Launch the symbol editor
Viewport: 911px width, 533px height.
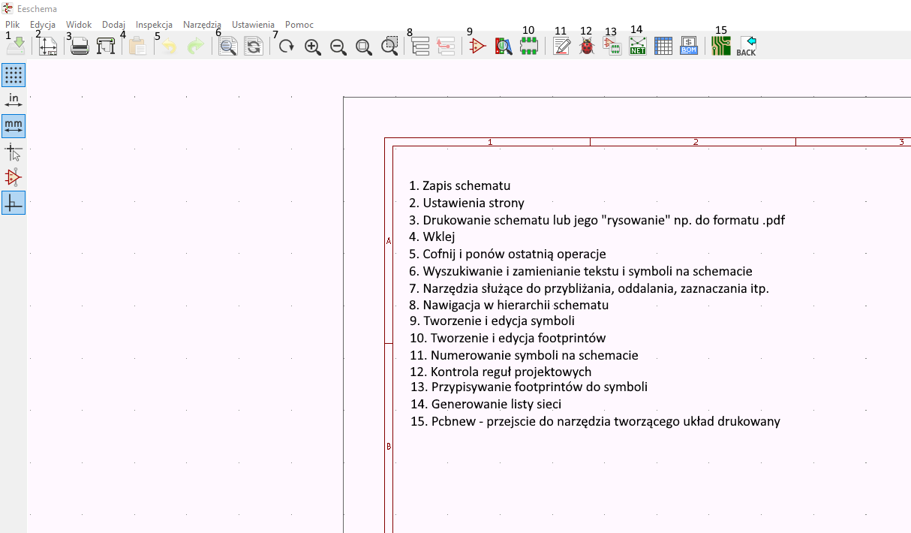click(478, 47)
